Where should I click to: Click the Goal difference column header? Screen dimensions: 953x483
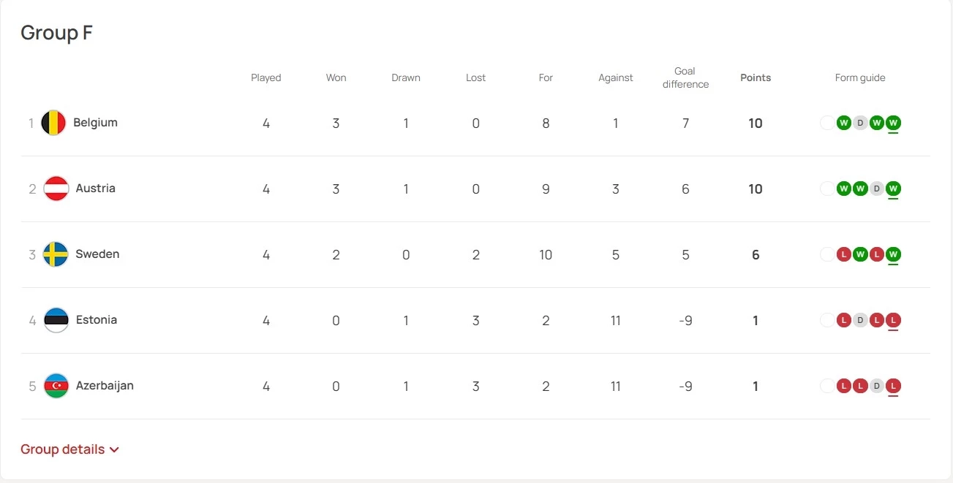pos(685,77)
